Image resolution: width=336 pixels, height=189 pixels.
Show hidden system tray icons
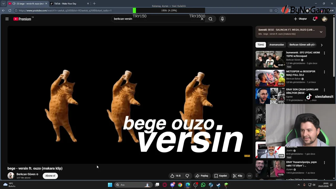pos(298,185)
